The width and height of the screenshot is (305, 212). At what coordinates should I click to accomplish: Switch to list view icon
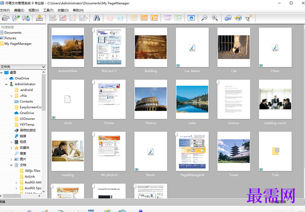(x=154, y=18)
